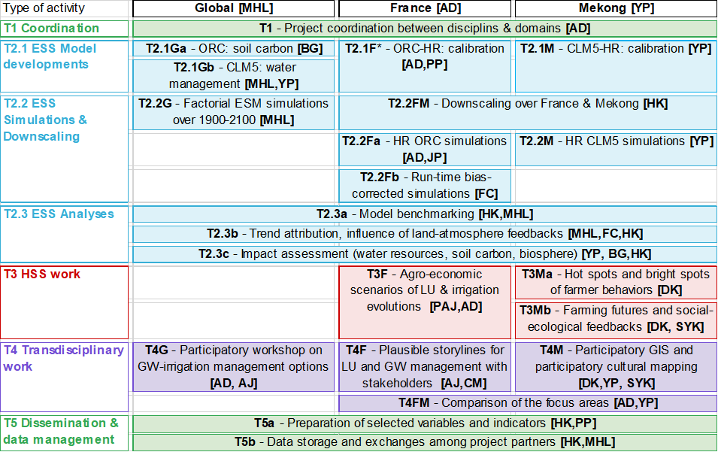Click the T1 Project coordination cell

tap(424, 29)
